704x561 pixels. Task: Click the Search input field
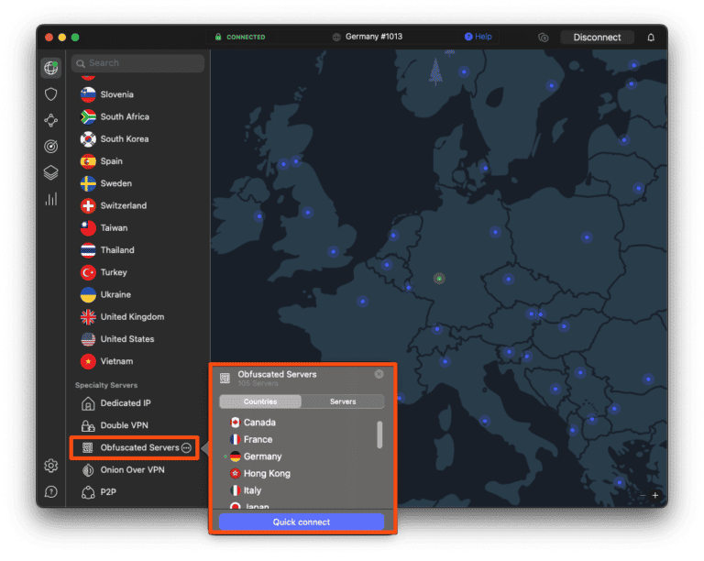pos(143,63)
